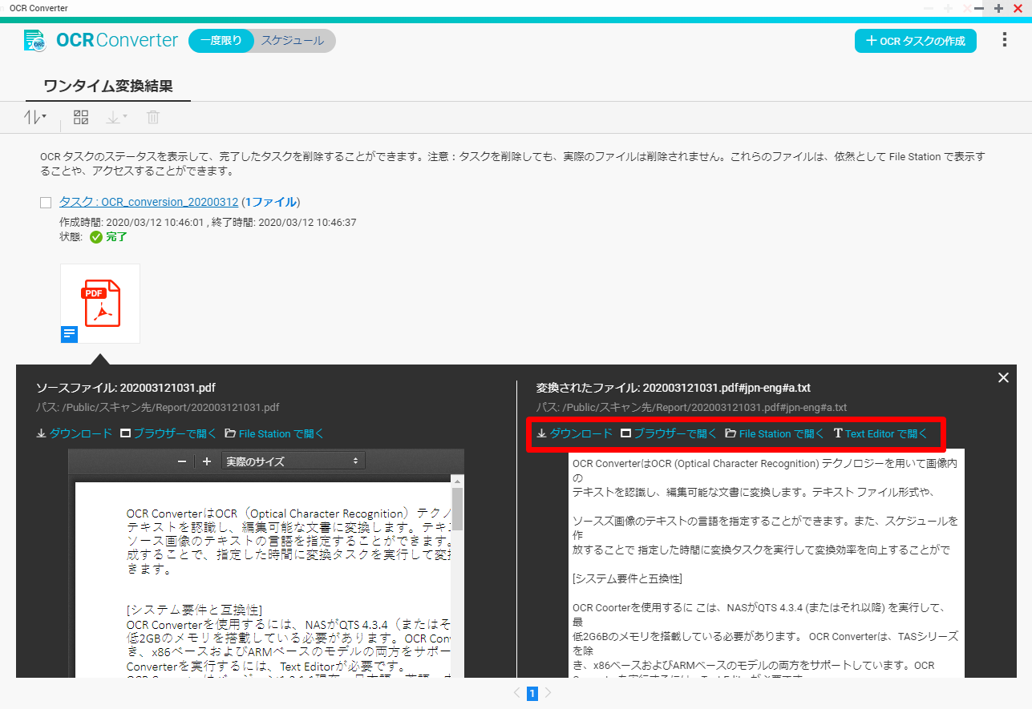Open converted file in browser

point(669,433)
